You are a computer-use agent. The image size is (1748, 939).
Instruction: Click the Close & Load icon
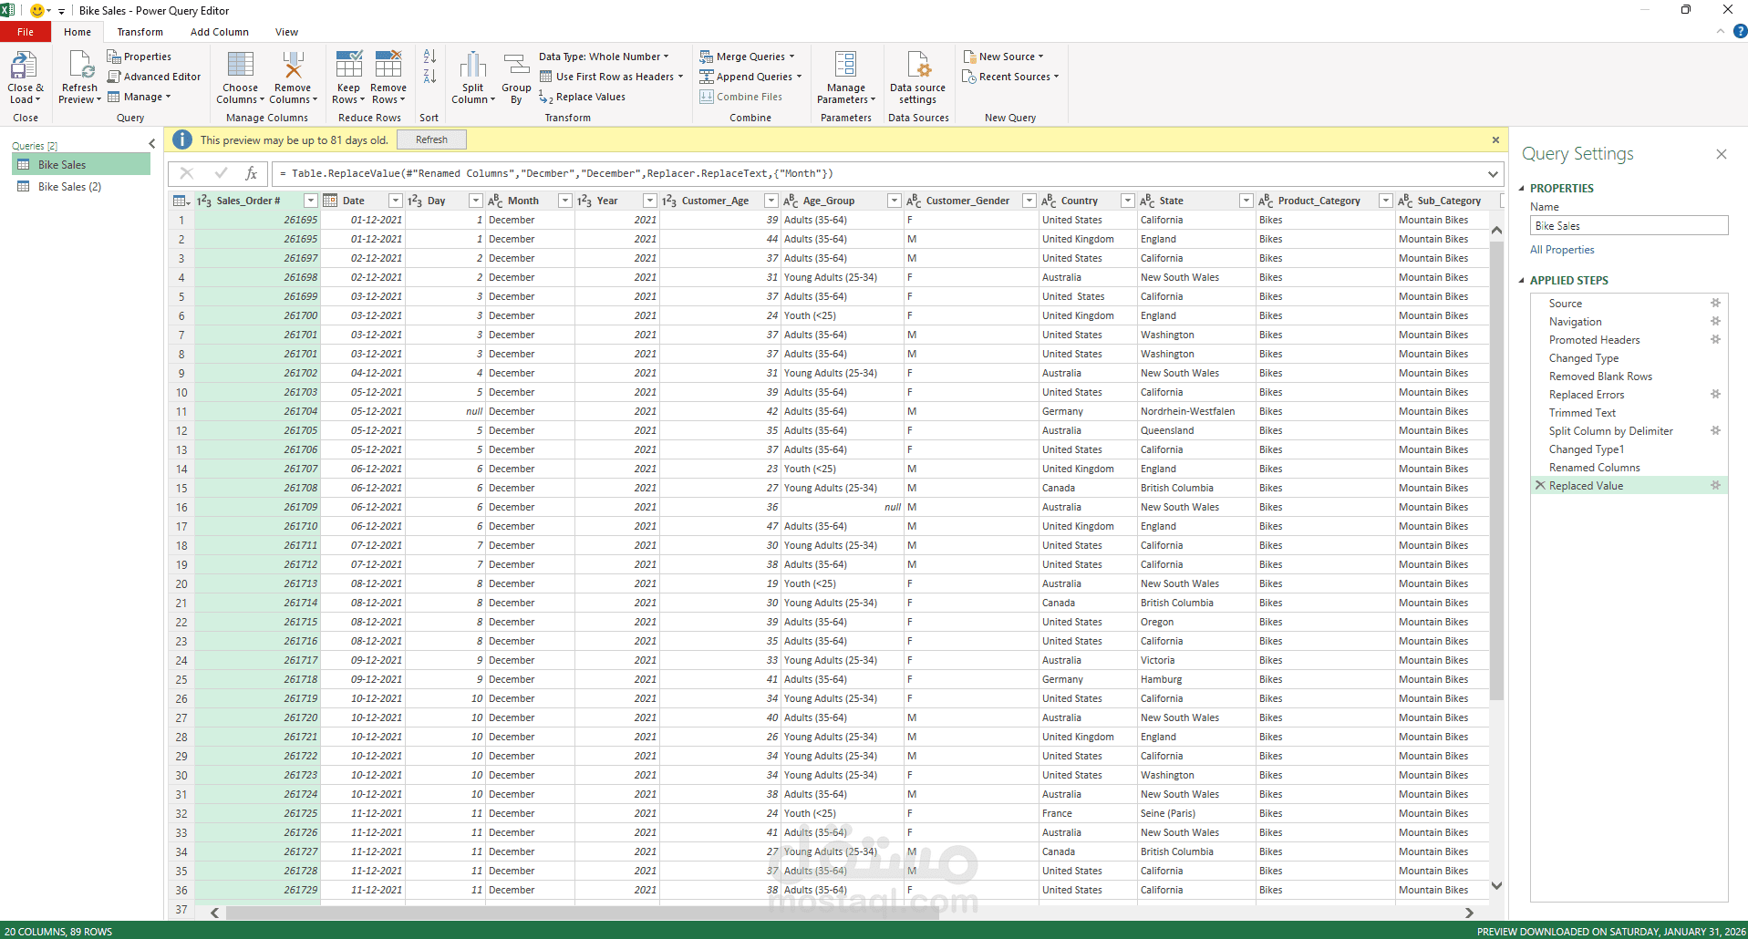point(24,66)
